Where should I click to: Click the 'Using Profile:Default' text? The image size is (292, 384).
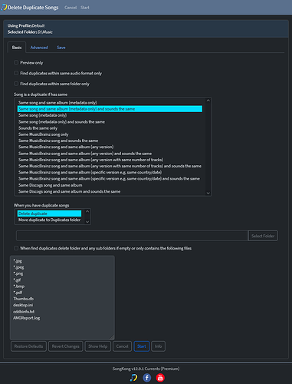click(26, 25)
